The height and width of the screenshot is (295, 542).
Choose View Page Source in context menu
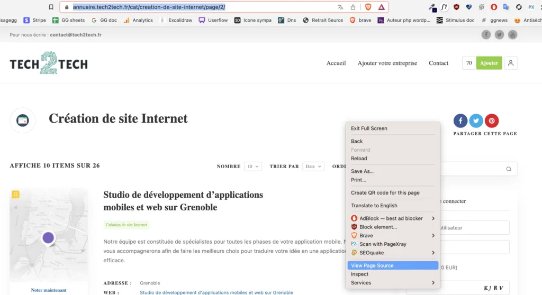(x=393, y=265)
